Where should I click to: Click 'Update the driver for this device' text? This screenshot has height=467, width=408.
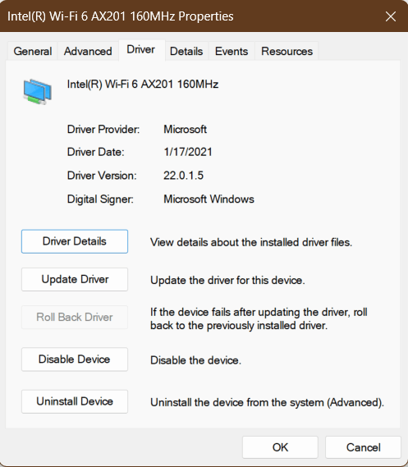227,280
